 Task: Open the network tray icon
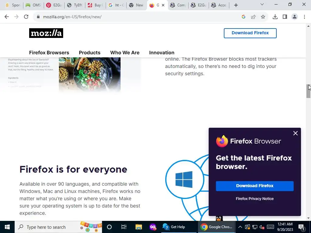pos(255,227)
